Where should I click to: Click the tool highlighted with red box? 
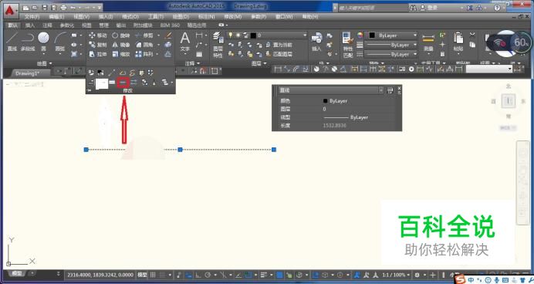(123, 82)
